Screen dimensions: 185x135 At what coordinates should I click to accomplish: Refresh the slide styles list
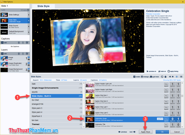162,77
